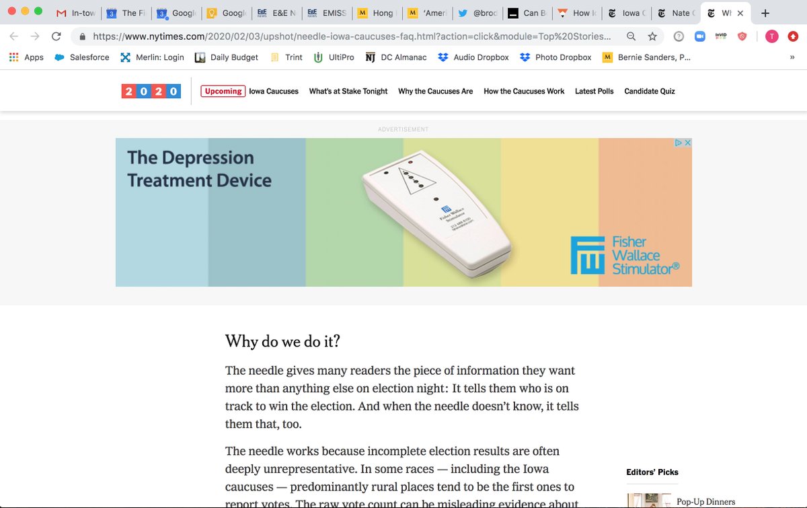Screen dimensions: 807x508
Task: Switch to the 'Can B' tab
Action: [527, 13]
